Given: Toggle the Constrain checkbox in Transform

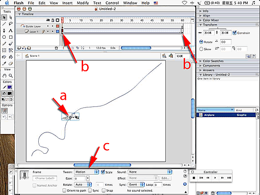Looking at the screenshot, I should point(235,33).
